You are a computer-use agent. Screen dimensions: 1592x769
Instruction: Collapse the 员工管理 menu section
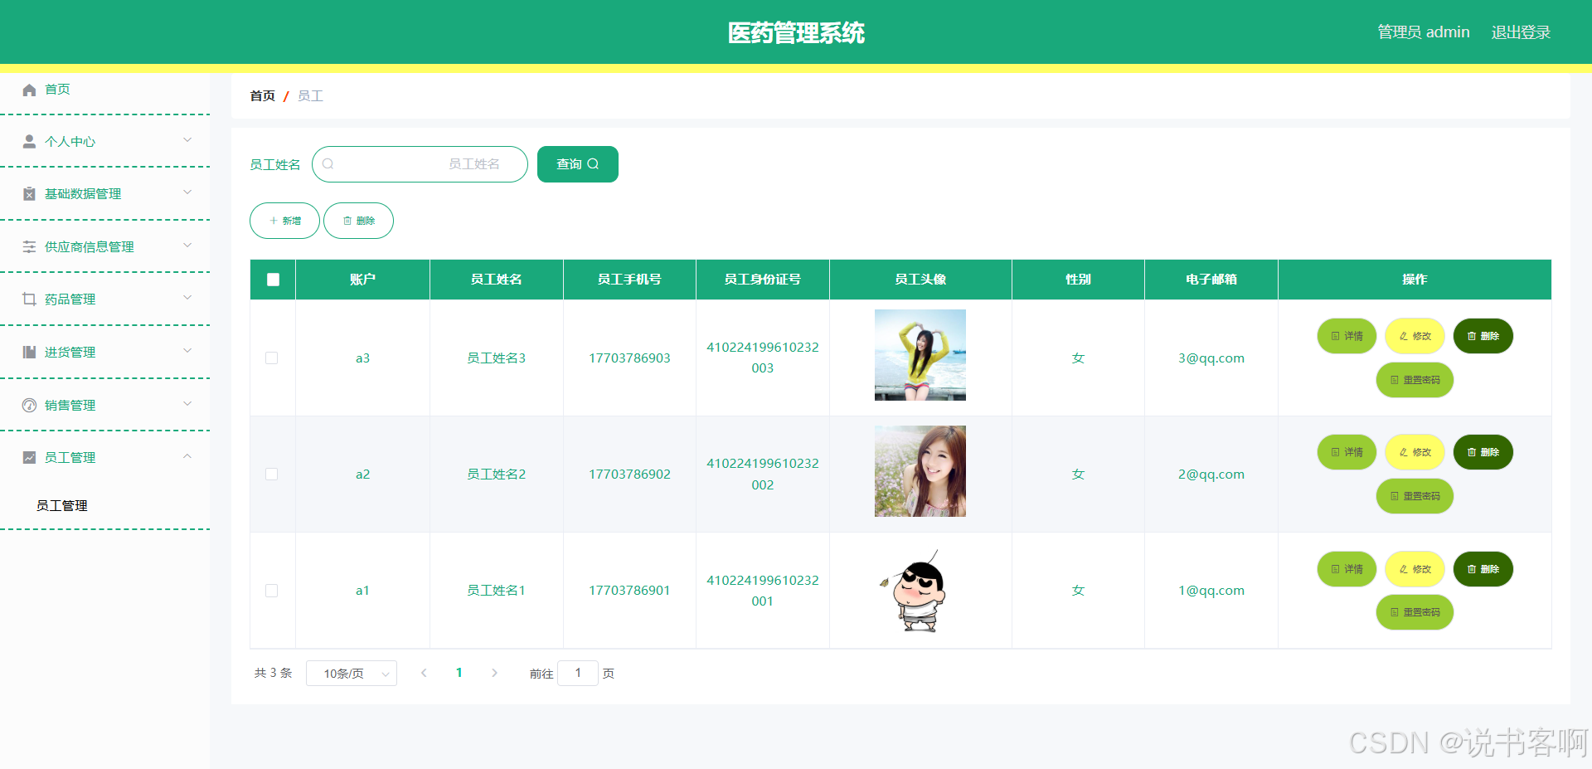click(187, 456)
